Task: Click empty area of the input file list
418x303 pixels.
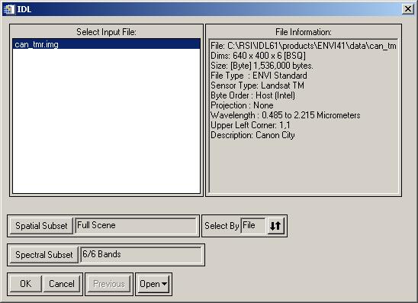Action: pos(106,121)
